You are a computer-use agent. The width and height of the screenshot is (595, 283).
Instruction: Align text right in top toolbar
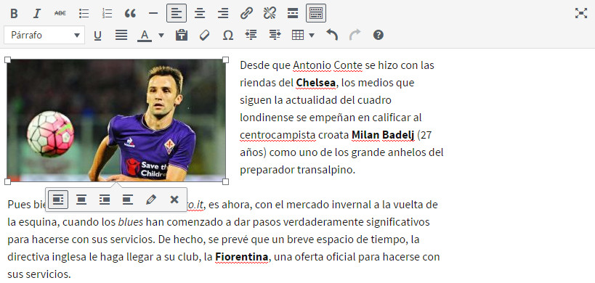coord(223,14)
